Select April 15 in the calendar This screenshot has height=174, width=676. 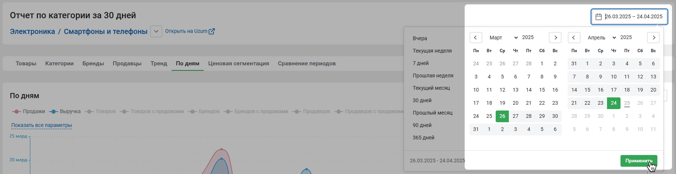click(x=587, y=90)
